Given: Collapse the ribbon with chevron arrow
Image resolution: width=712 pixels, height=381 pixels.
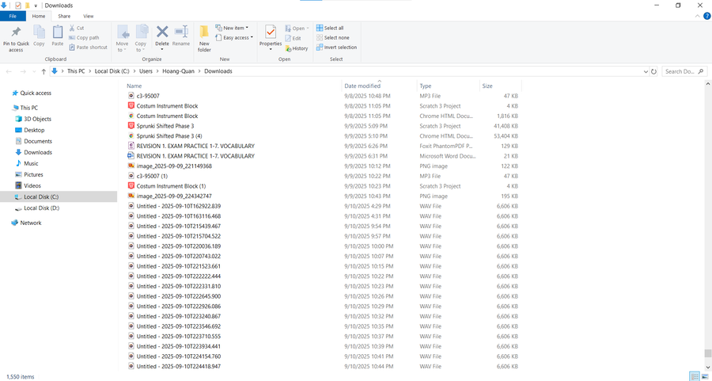Looking at the screenshot, I should [698, 16].
